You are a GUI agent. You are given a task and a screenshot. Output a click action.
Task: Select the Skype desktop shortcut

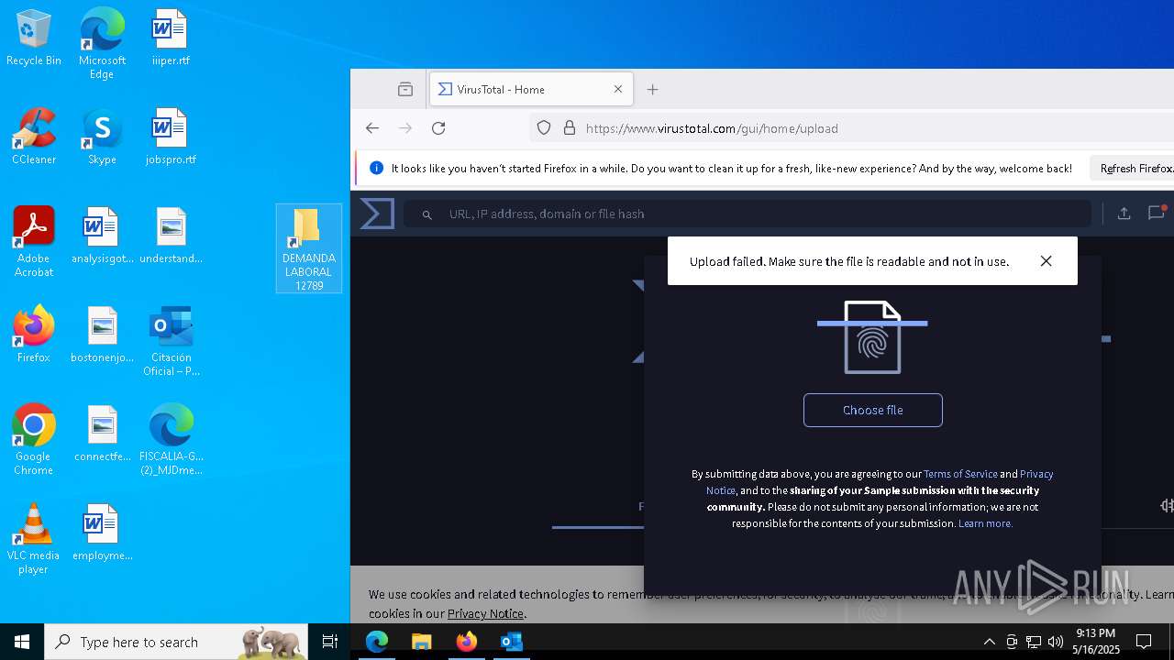click(x=102, y=137)
